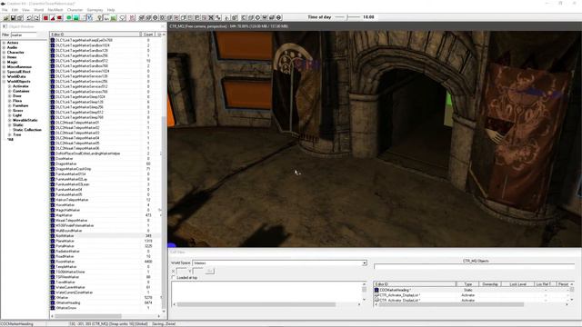Click the NorthMarker row icon

[x=53, y=236]
